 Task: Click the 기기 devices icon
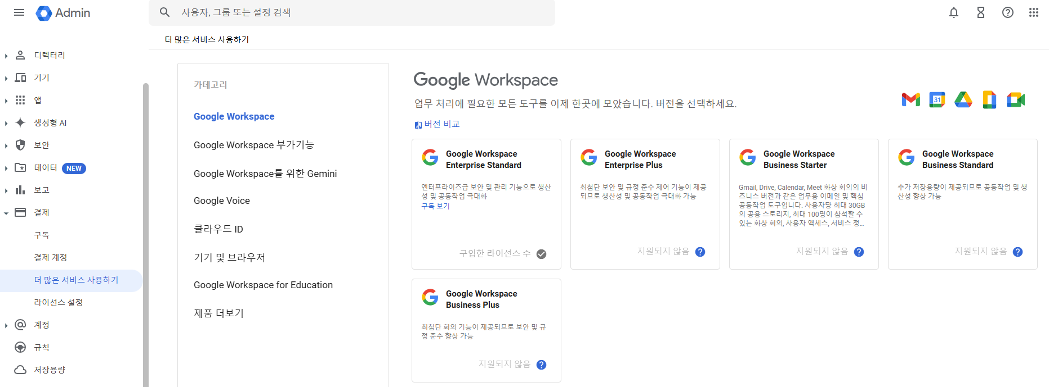pos(20,78)
